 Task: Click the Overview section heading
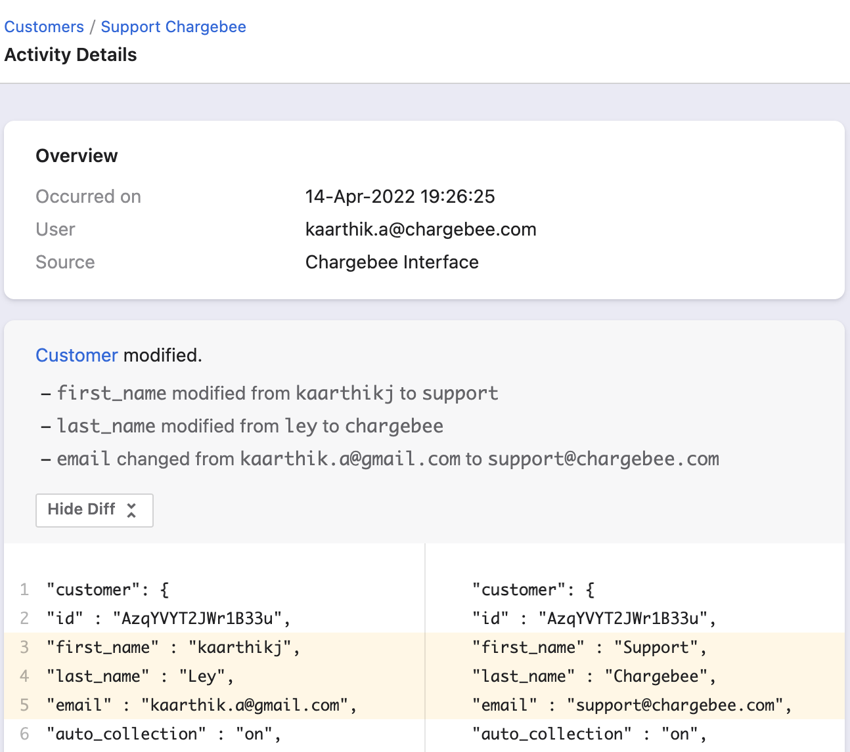point(77,156)
